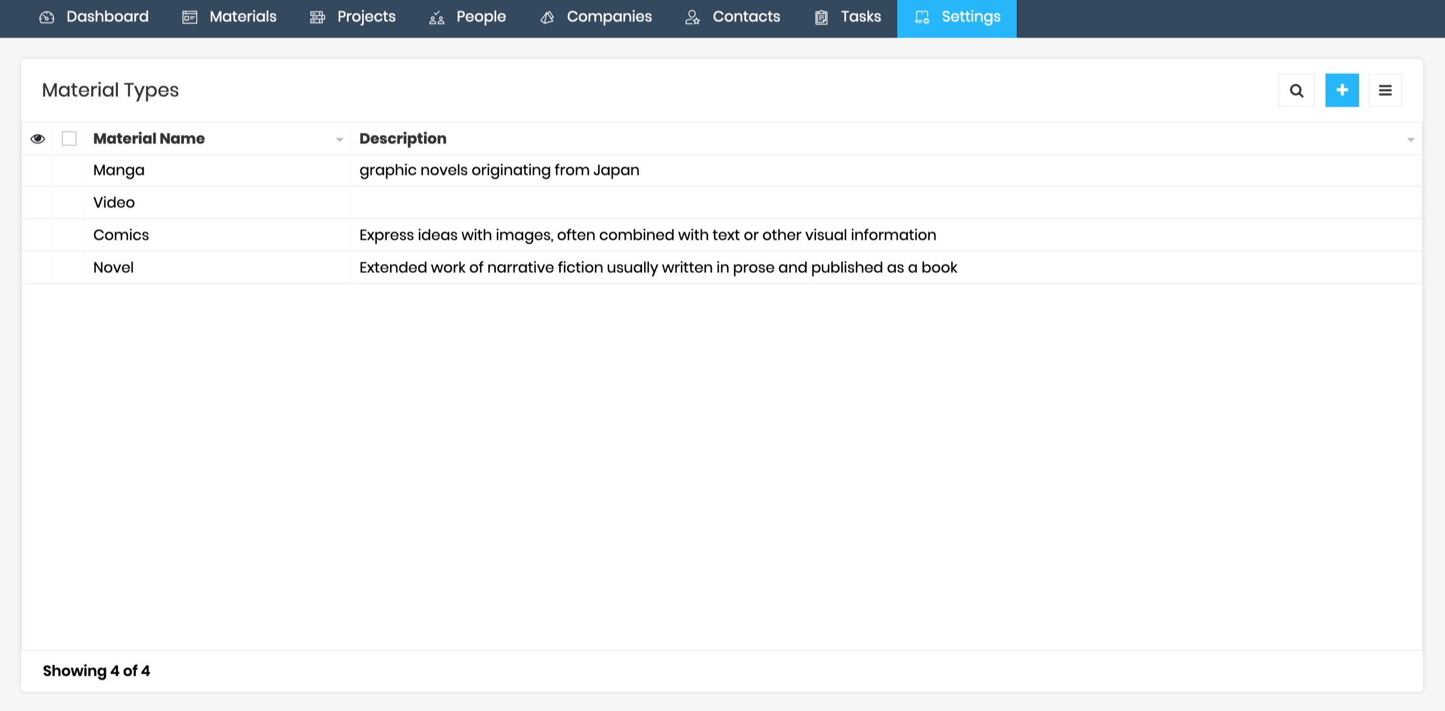1445x711 pixels.
Task: Click the empty Video description cell
Action: [886, 203]
